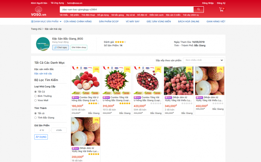Click Trang chủ breadcrumb link

36,29
